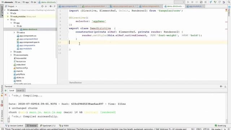The height and width of the screenshot is (130, 231).
Task: Click error indicator at editor top right
Action: point(226,10)
